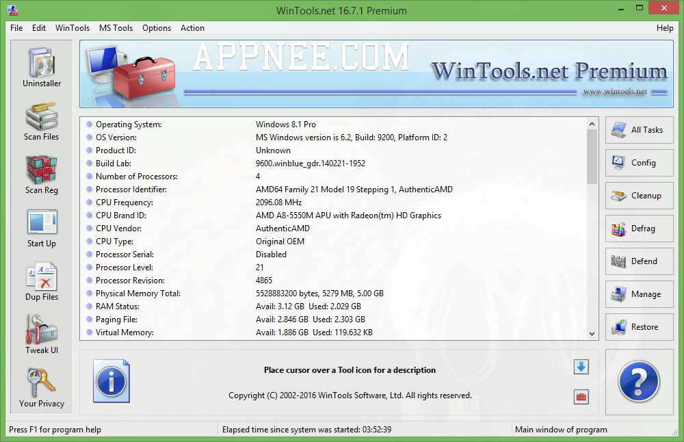Click the 'Press F1 for program help' status text

(55, 430)
